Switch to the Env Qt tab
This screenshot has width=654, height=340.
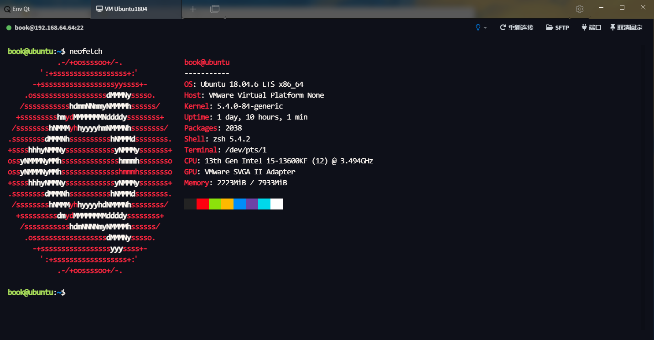(x=45, y=9)
